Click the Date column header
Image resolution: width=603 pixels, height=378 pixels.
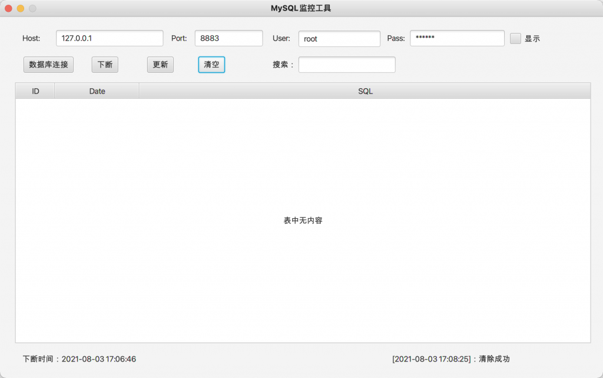[x=96, y=91]
